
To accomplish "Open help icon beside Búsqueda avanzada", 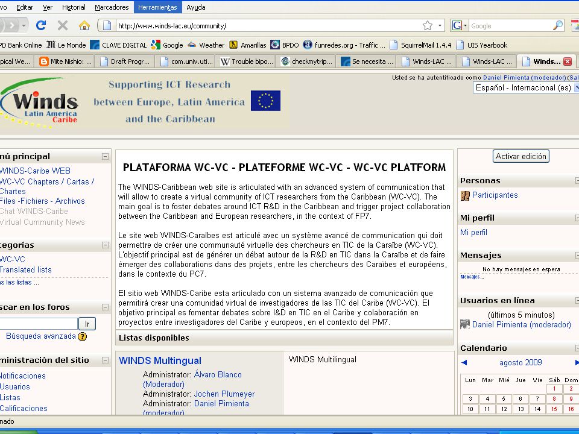I will coord(83,336).
